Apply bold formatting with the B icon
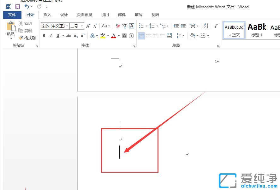The width and height of the screenshot is (280, 190). click(44, 36)
